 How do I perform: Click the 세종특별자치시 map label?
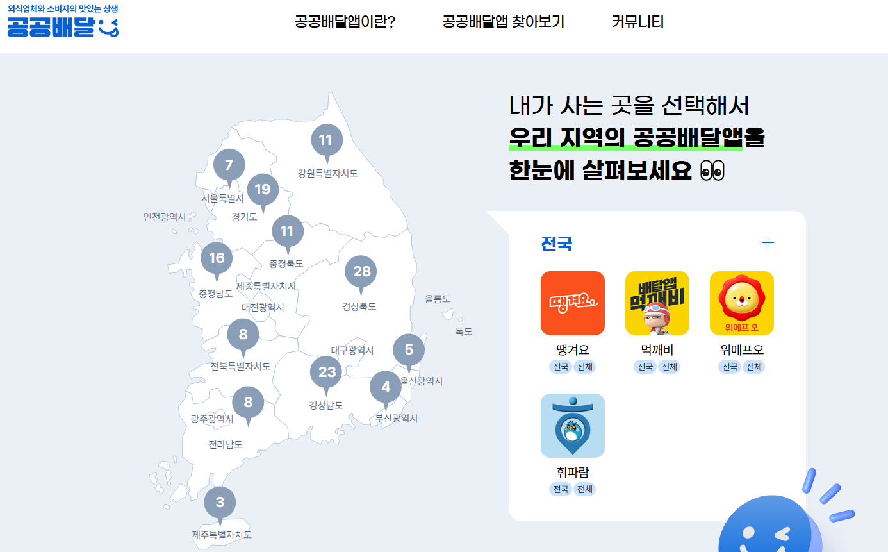pos(267,286)
